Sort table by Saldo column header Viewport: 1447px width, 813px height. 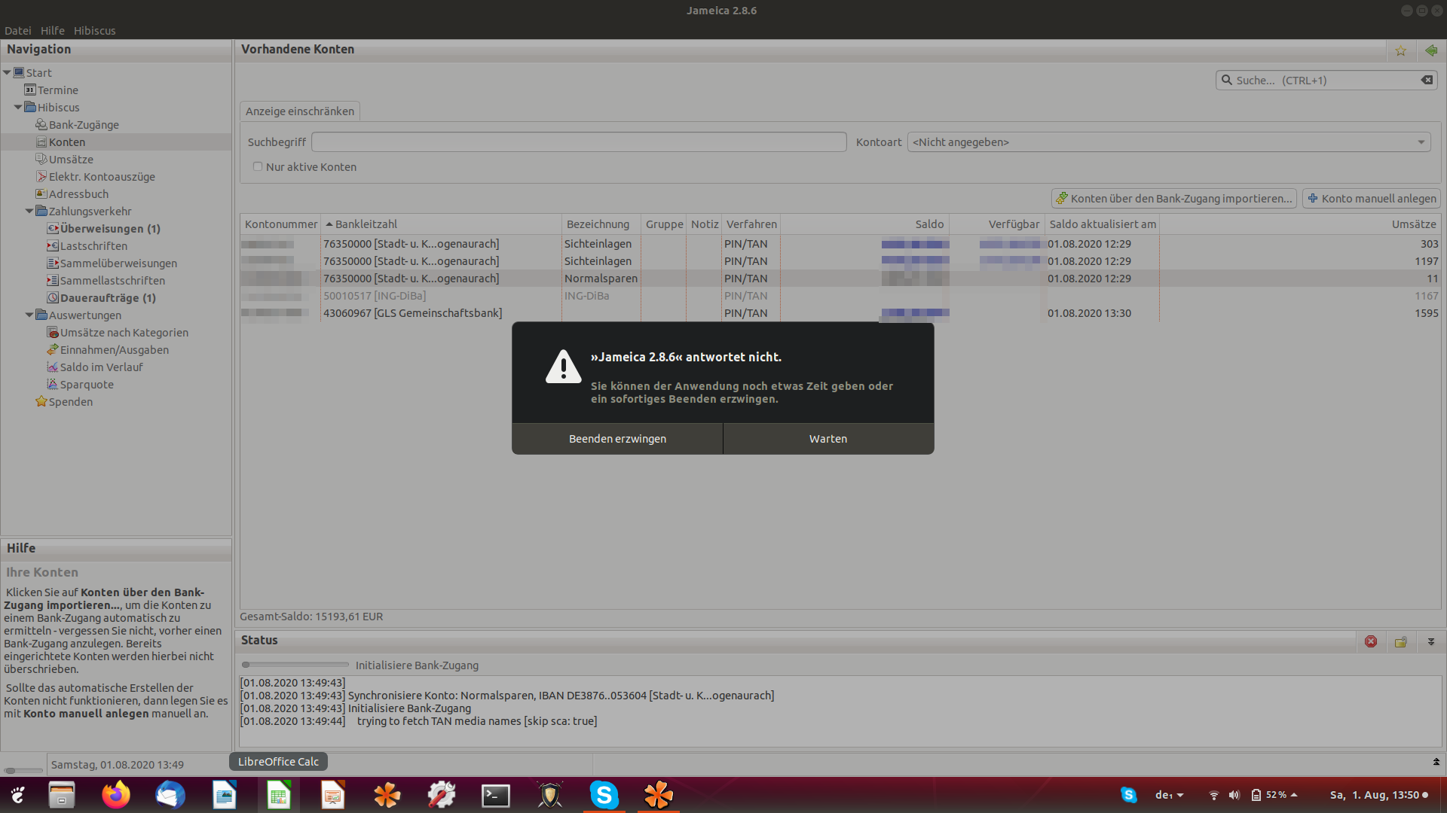click(928, 224)
